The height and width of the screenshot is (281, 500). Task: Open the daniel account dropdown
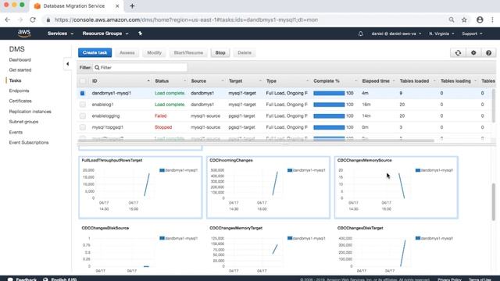(396, 34)
